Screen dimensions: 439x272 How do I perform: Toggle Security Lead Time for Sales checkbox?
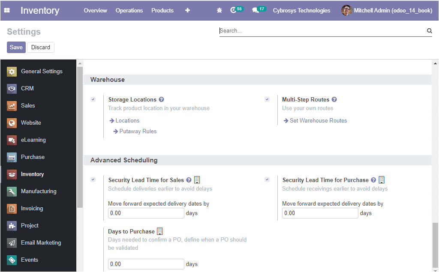[93, 179]
